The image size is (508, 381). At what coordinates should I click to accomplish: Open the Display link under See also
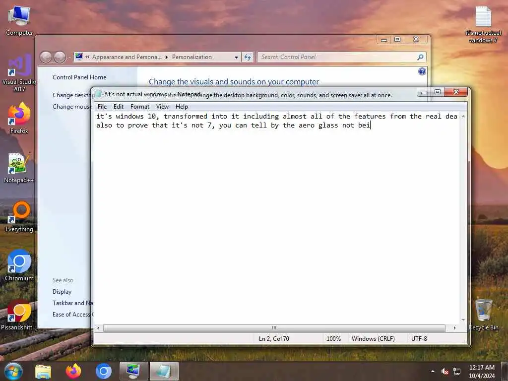62,292
